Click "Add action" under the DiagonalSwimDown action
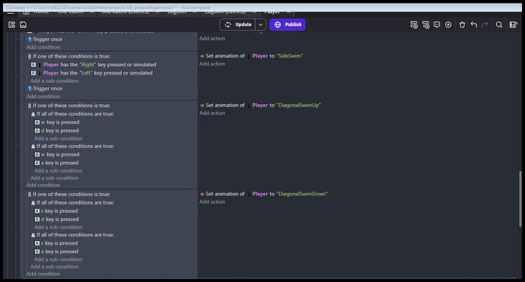525x282 pixels. [x=212, y=201]
